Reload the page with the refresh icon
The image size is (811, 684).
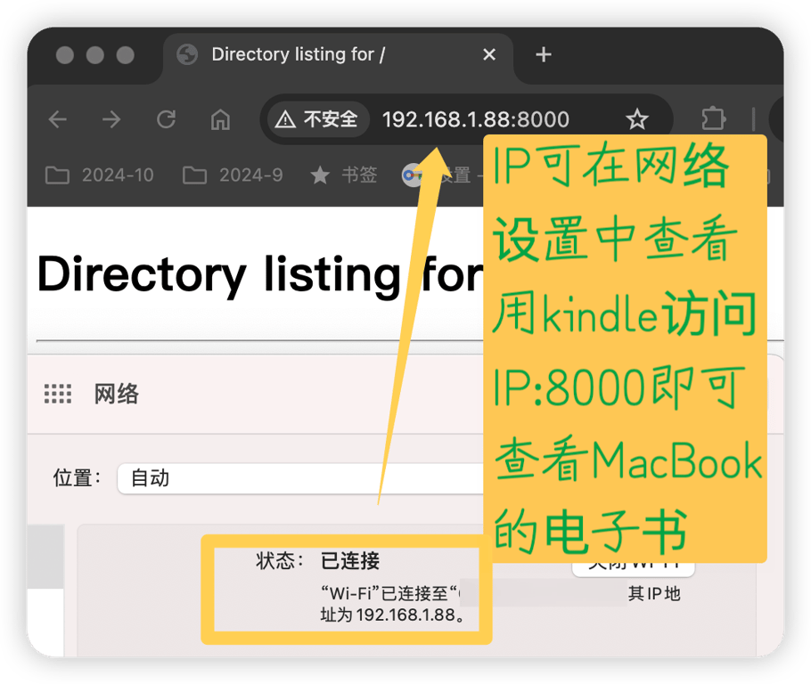coord(167,119)
